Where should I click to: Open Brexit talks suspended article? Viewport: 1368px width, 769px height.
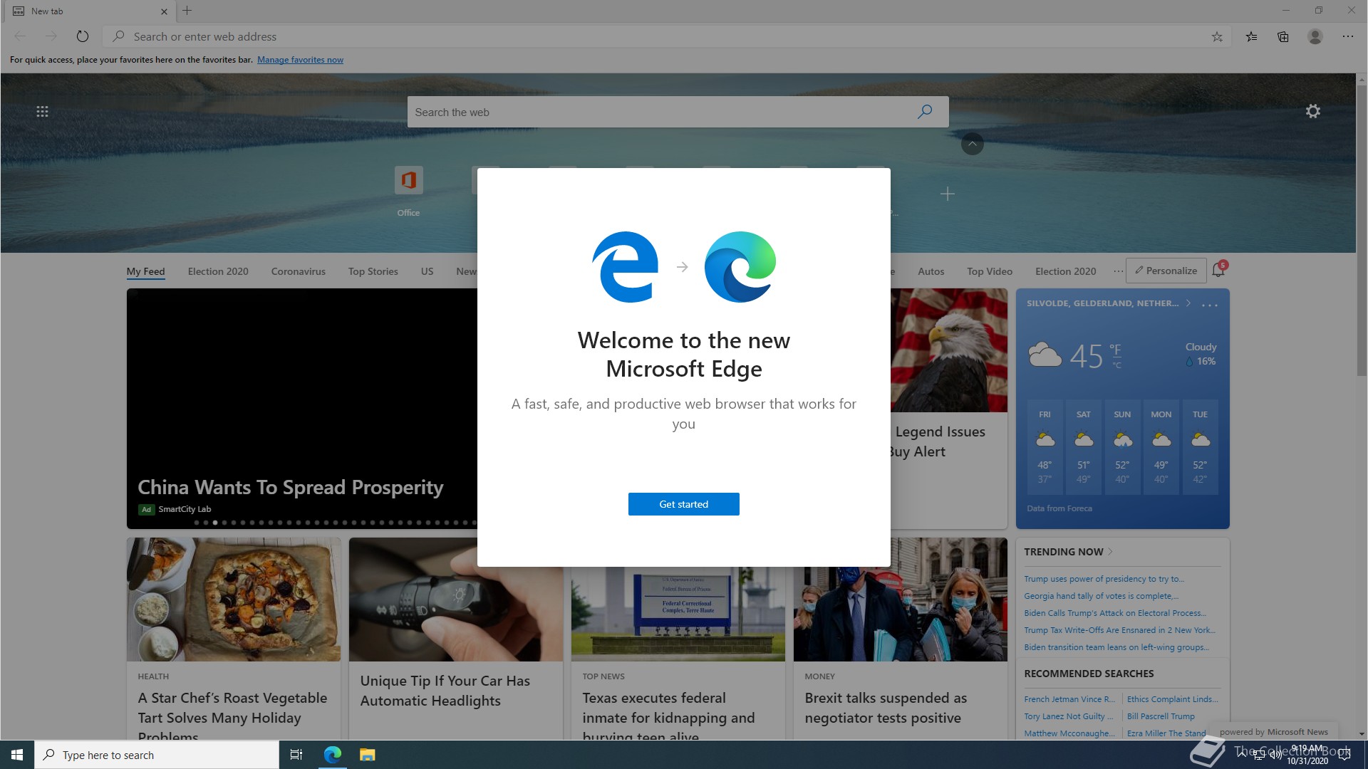pos(886,708)
